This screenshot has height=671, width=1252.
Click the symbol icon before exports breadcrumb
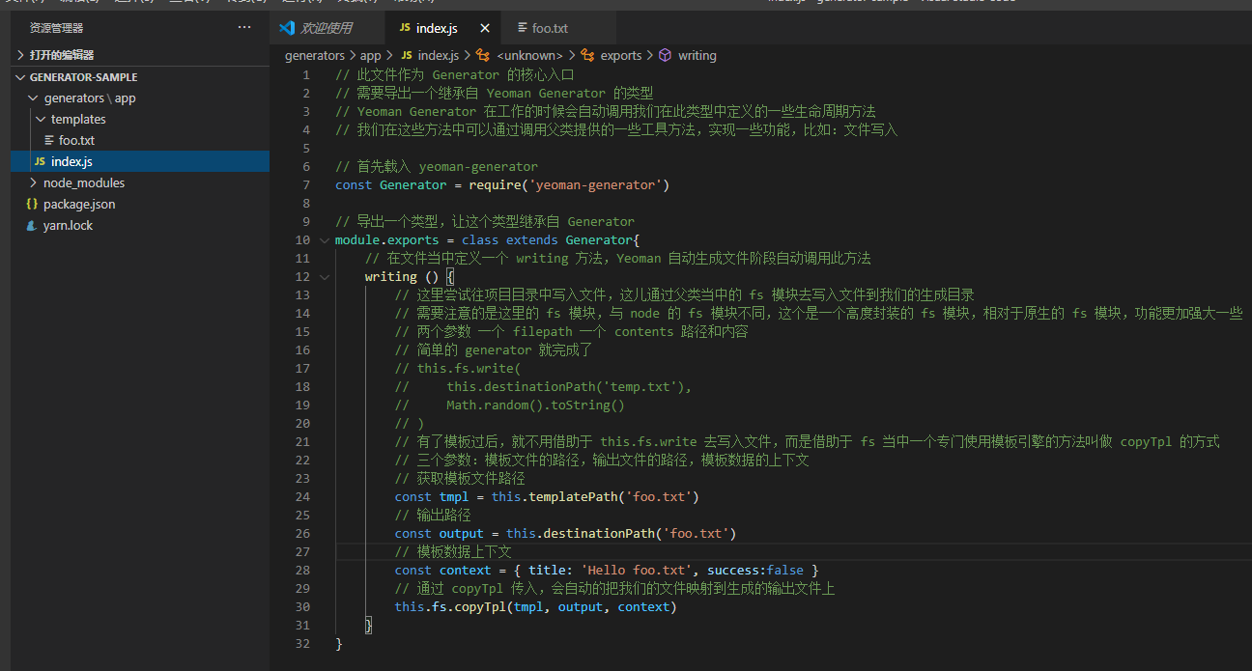coord(586,55)
